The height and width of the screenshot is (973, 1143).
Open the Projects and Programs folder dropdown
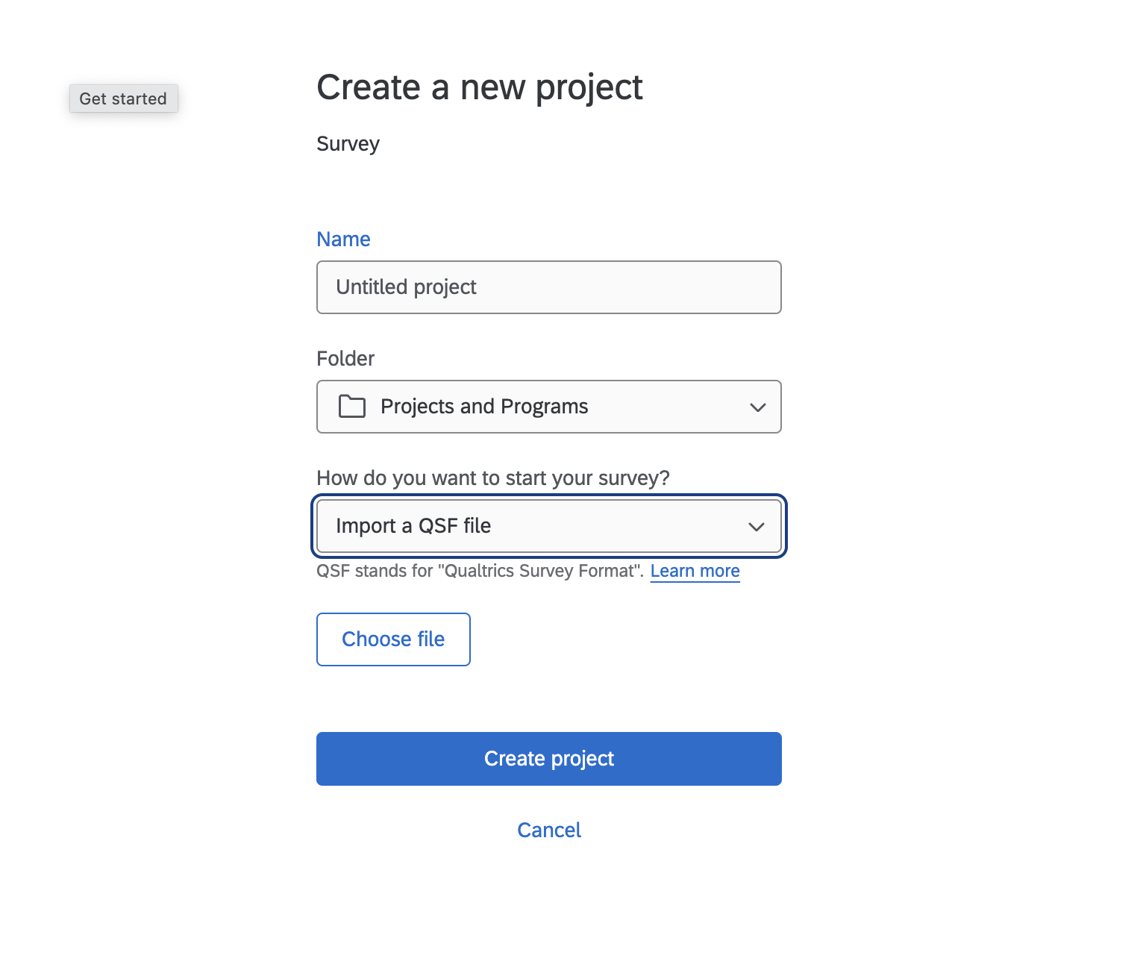[x=548, y=407]
